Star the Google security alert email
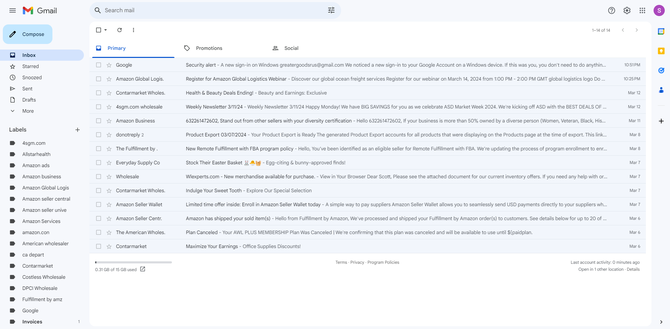Image resolution: width=670 pixels, height=329 pixels. (x=109, y=65)
